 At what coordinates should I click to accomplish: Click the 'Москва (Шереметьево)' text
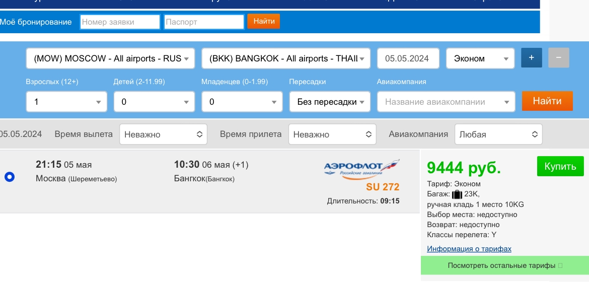76,179
